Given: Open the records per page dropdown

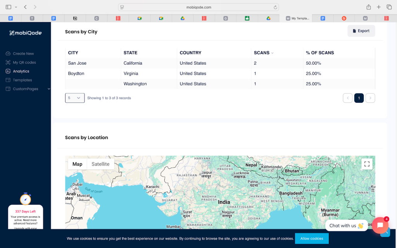Looking at the screenshot, I should point(74,98).
